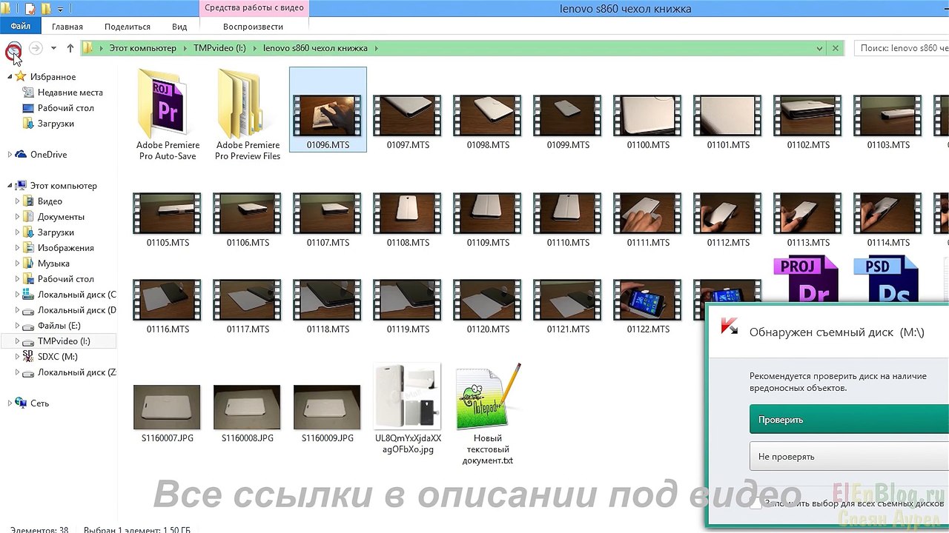Viewport: 949px width, 533px height.
Task: Click the Рабочий стол label under Этот компьютер
Action: [x=66, y=279]
